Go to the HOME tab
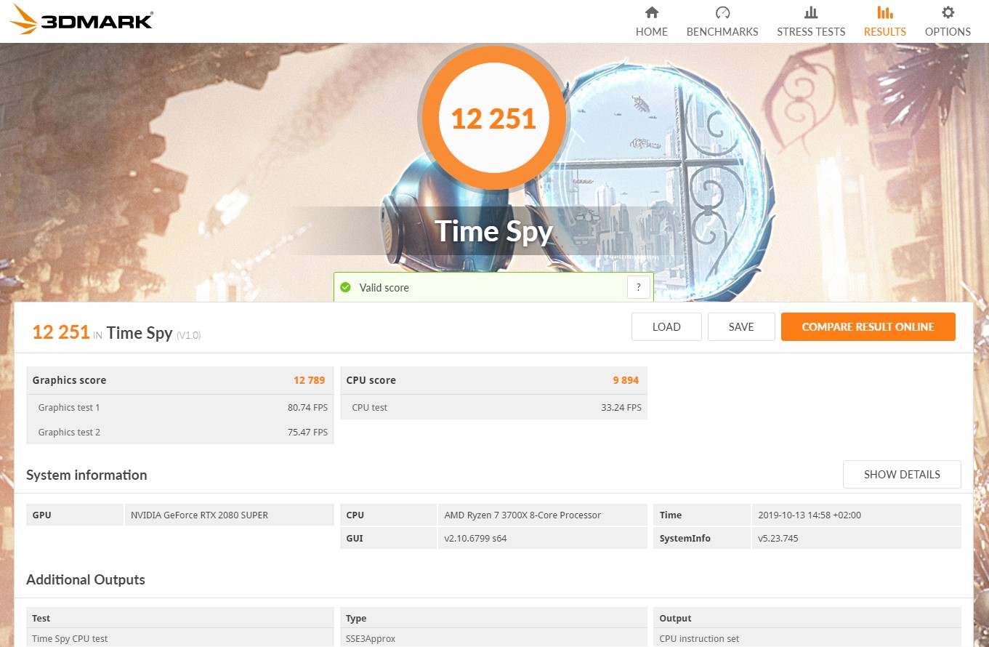Screen dimensions: 989x647 (x=652, y=21)
